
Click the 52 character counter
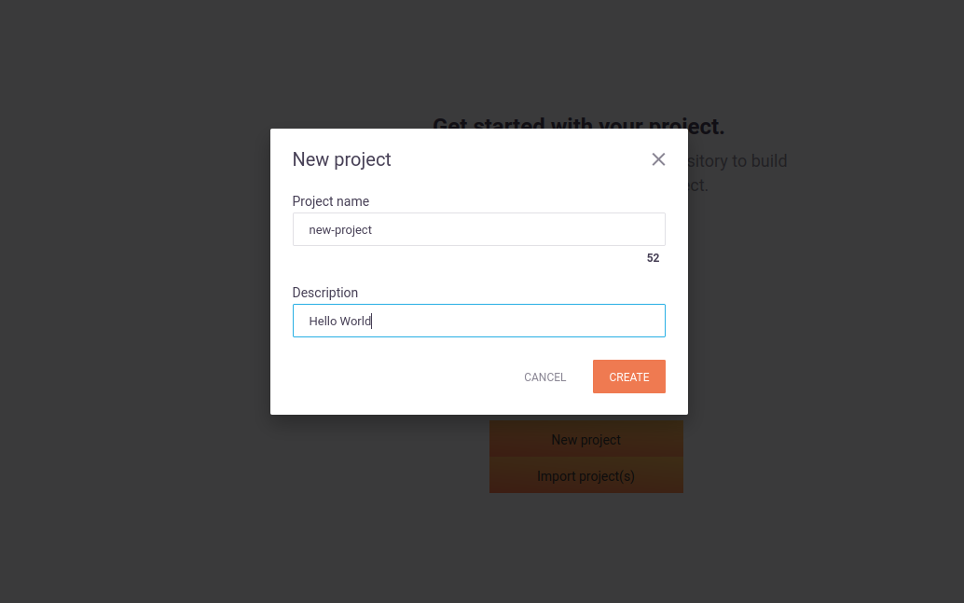coord(653,258)
